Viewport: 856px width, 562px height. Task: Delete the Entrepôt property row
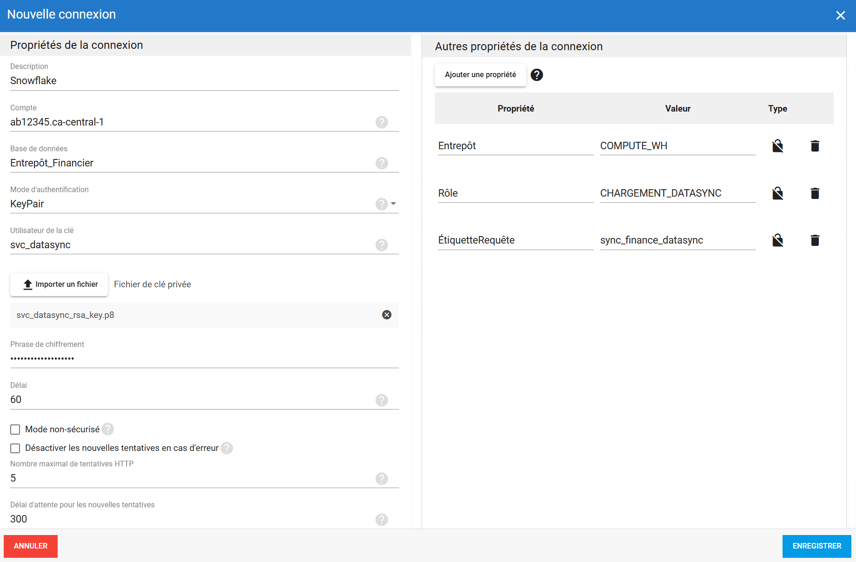tap(815, 146)
